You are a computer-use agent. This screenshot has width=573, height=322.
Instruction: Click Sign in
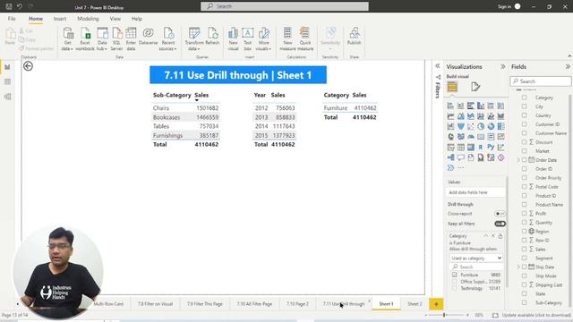pos(504,6)
